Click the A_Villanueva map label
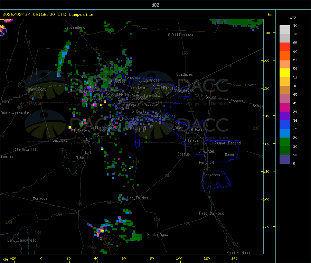The width and height of the screenshot is (311, 263). 180,35
